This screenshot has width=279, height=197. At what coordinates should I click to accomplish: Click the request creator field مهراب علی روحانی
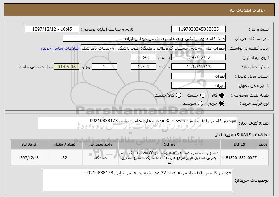tap(153, 48)
